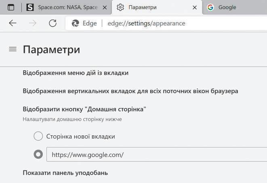Viewport: 267px width, 183px height.
Task: Click the settings gear tab icon
Action: pyautogui.click(x=120, y=7)
